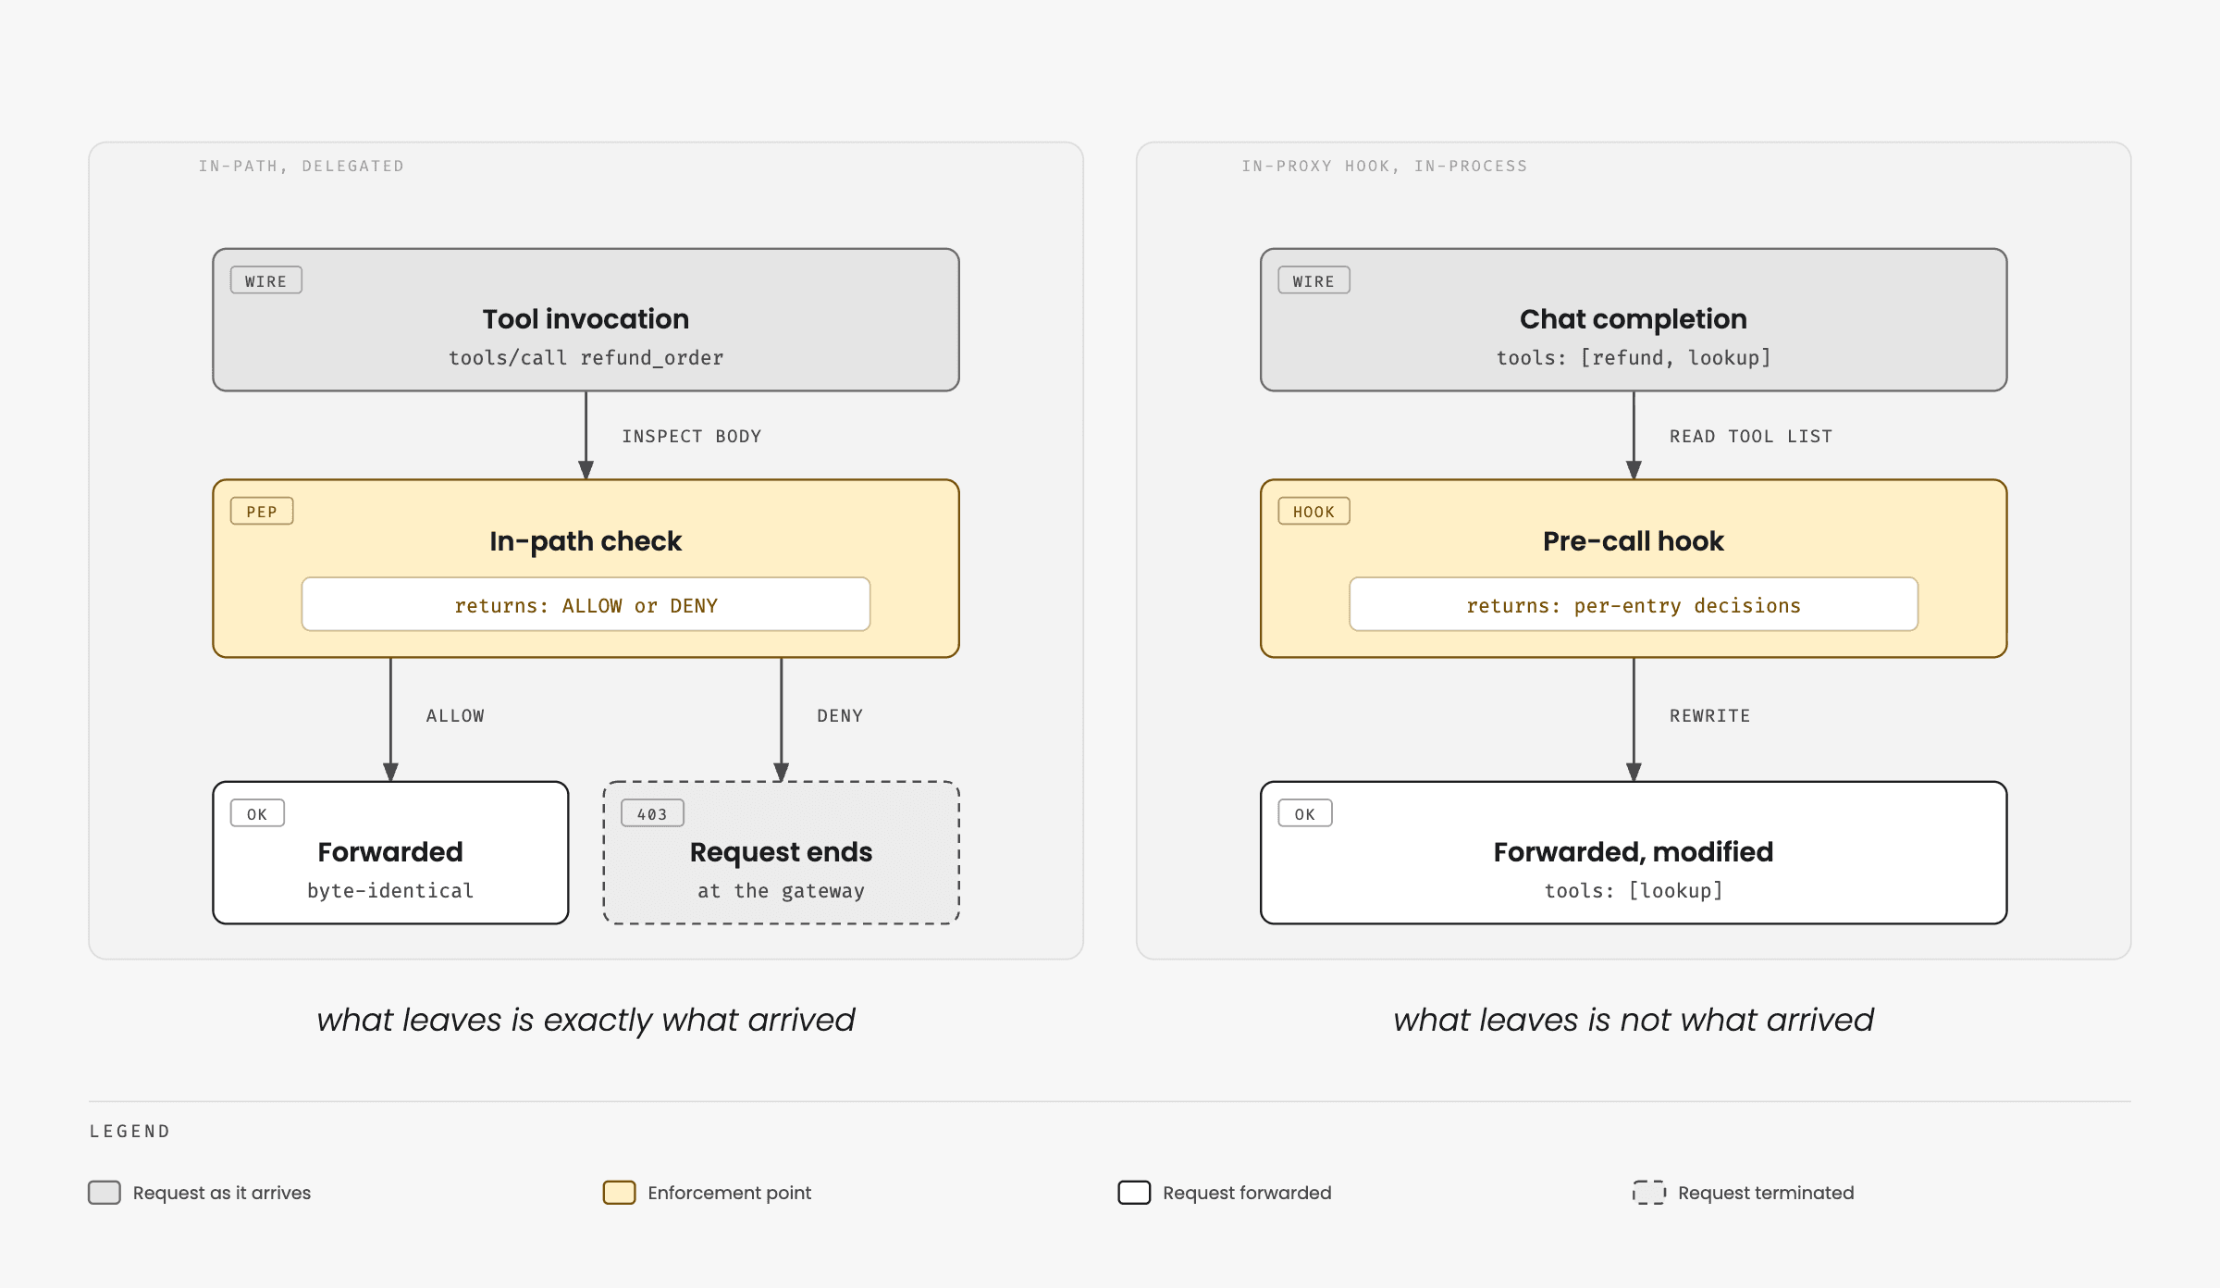The width and height of the screenshot is (2220, 1288).
Task: Click the gray Request as it arrives swatch
Action: (x=105, y=1193)
